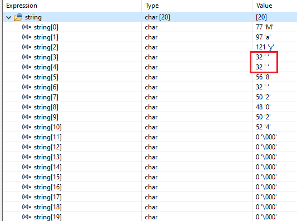
Task: Click the variable icon beside string[17]
Action: pyautogui.click(x=27, y=197)
